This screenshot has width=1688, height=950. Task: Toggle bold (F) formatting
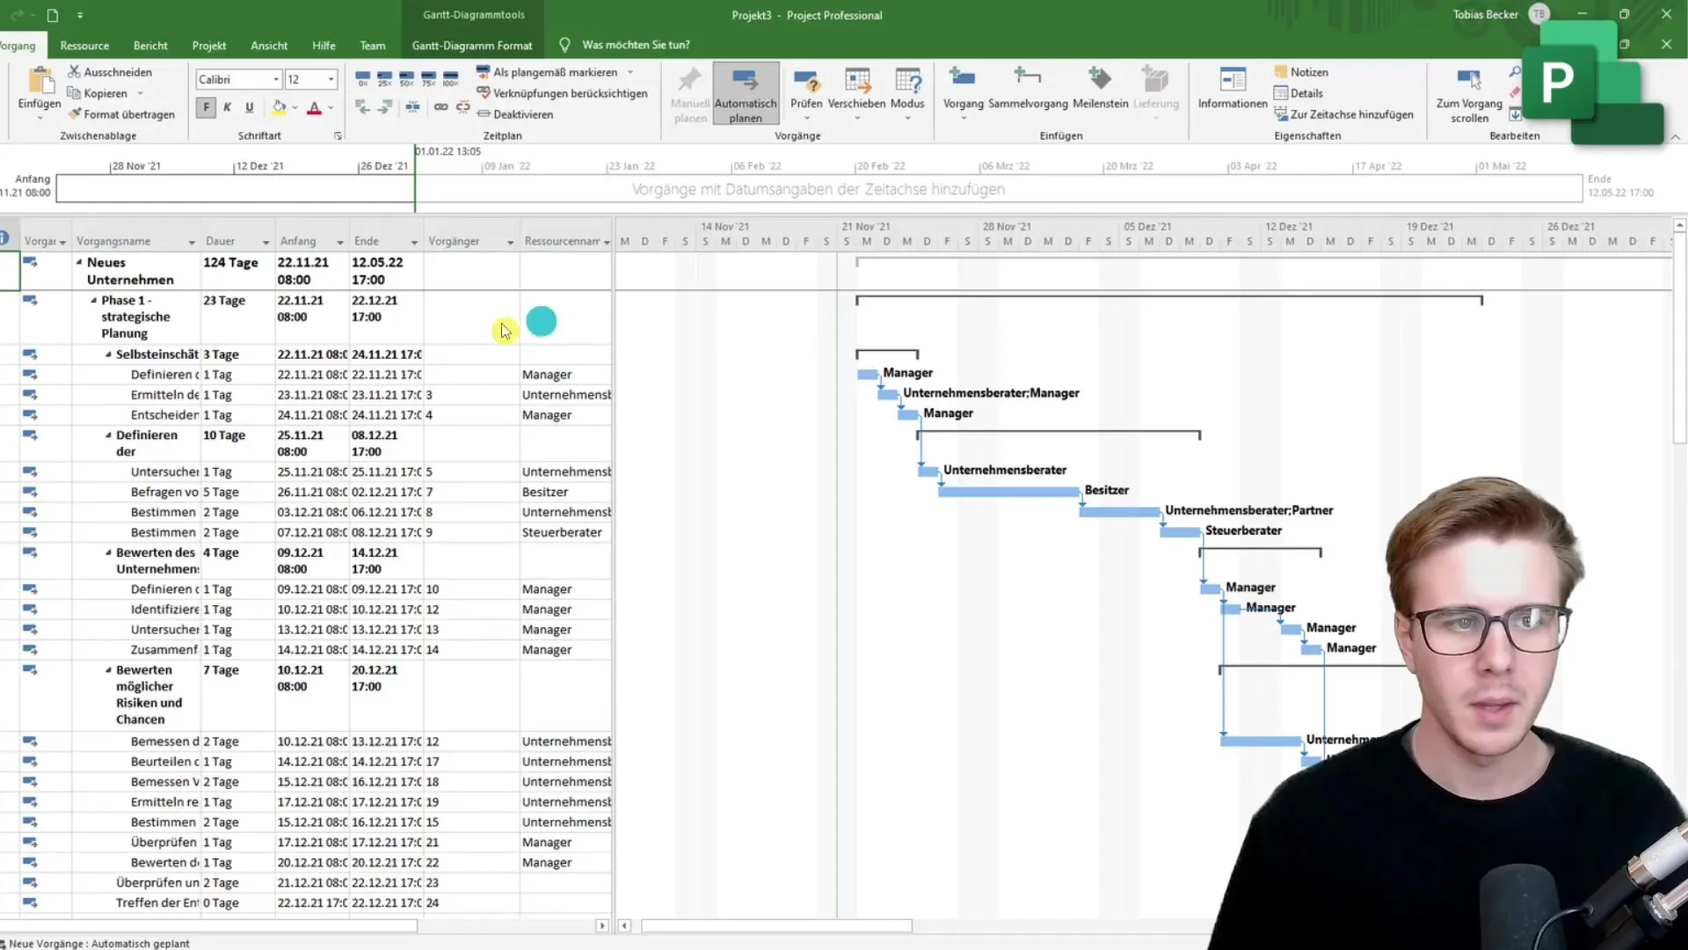click(206, 107)
